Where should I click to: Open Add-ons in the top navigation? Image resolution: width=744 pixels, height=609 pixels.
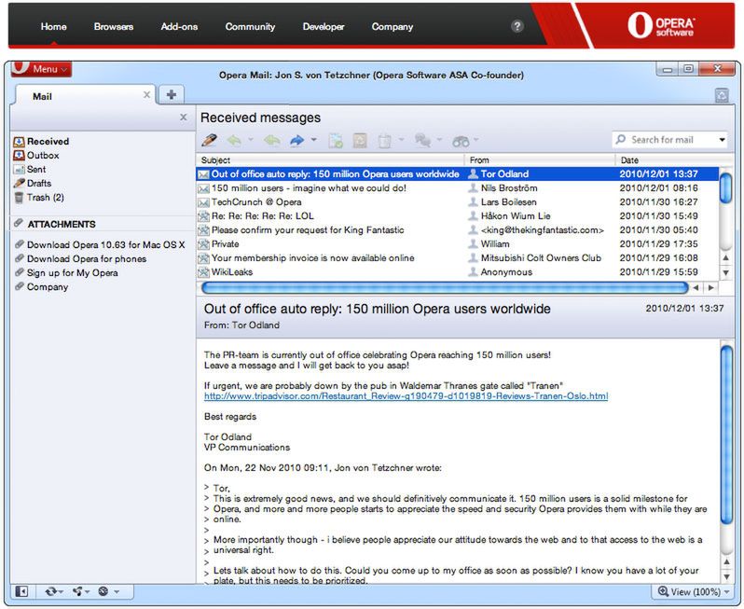[179, 27]
